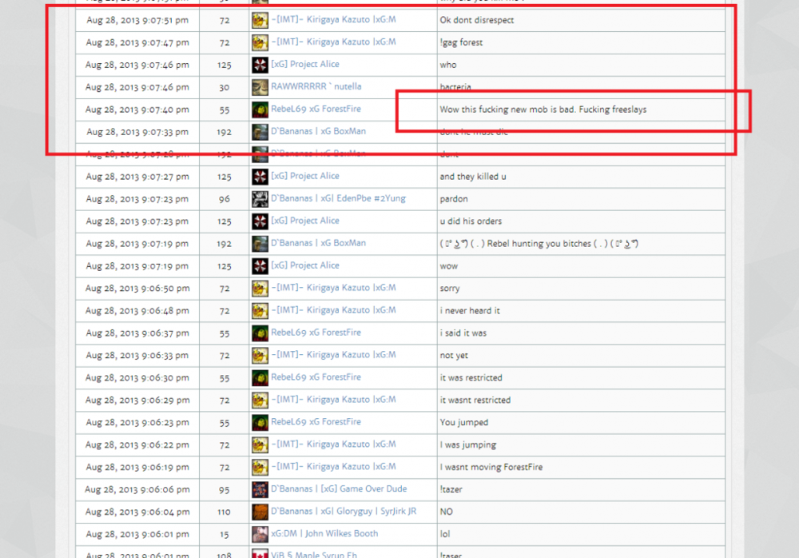The height and width of the screenshot is (558, 799).
Task: Click Gloryguy SyrJirk JR avatar icon
Action: 260,512
